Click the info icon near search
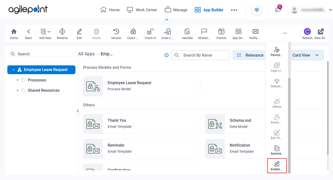The height and width of the screenshot is (180, 333). click(x=166, y=55)
